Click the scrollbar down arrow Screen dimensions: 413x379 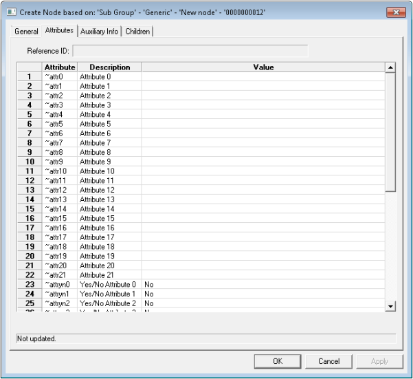pyautogui.click(x=390, y=306)
